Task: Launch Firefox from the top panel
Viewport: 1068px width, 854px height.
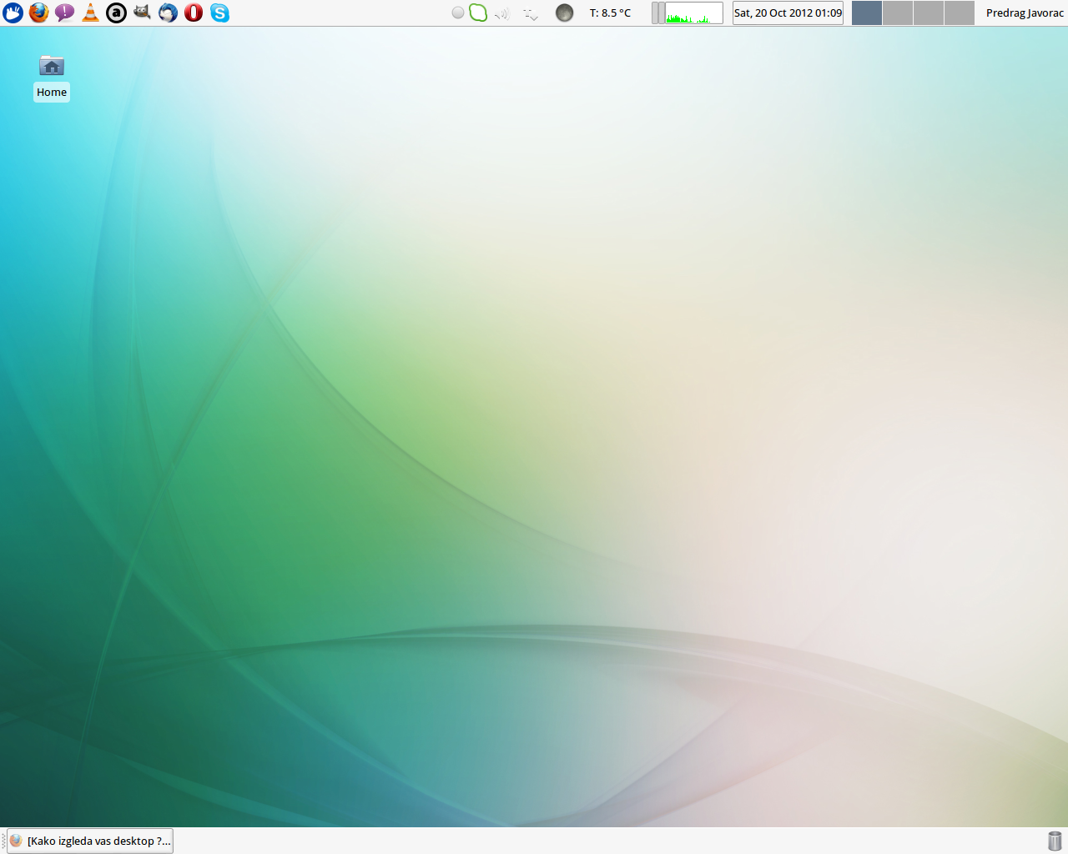Action: (38, 13)
